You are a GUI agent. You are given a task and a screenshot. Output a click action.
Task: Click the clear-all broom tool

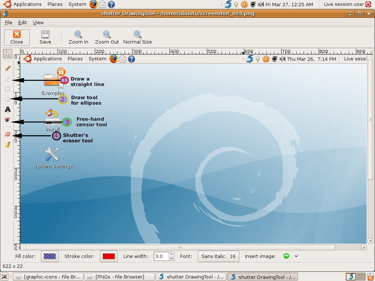click(8, 145)
